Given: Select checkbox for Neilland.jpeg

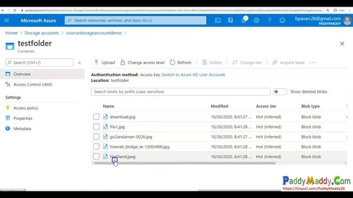Looking at the screenshot, I should tap(96, 156).
